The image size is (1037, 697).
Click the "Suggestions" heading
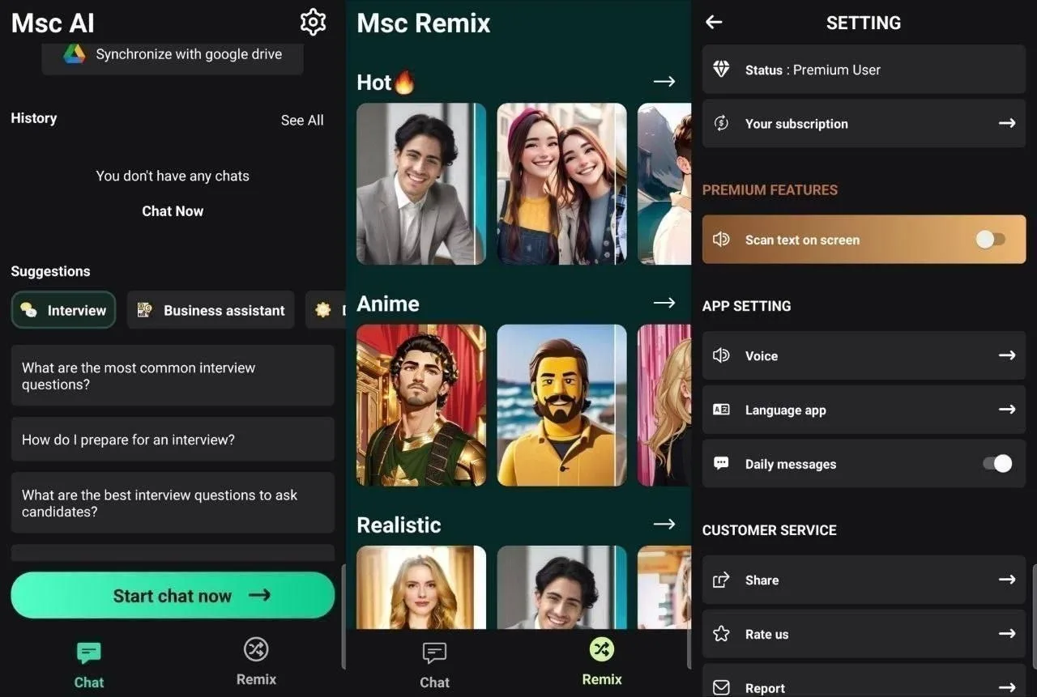(50, 271)
